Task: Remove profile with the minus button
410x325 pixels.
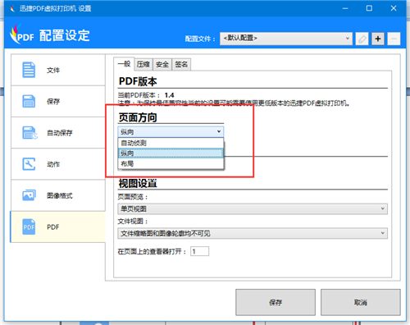Action: (394, 39)
